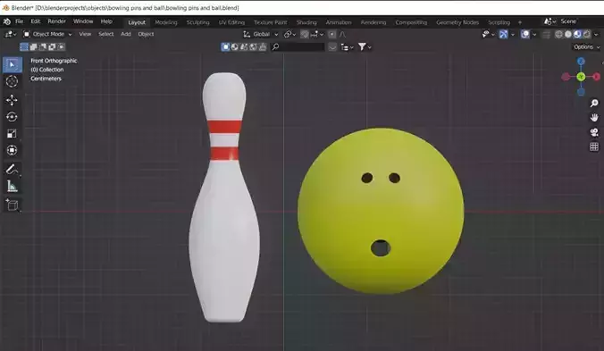Switch to Material Preview shading
Screen dimensions: 604x351
(x=577, y=34)
